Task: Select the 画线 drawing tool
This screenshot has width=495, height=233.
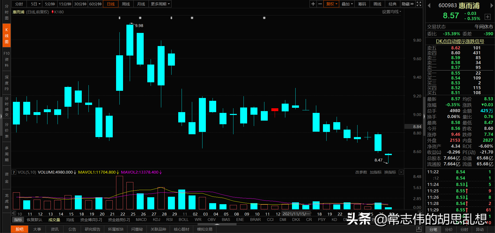Action: [x=377, y=4]
